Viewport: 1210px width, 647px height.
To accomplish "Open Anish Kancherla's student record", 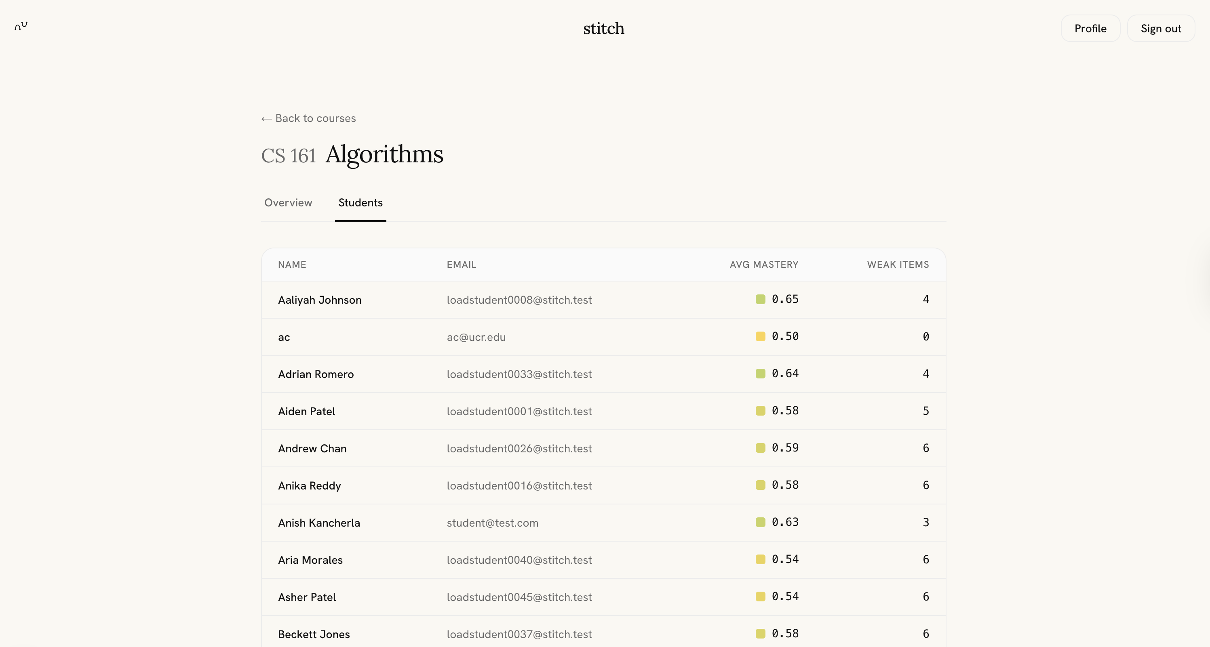I will [318, 523].
